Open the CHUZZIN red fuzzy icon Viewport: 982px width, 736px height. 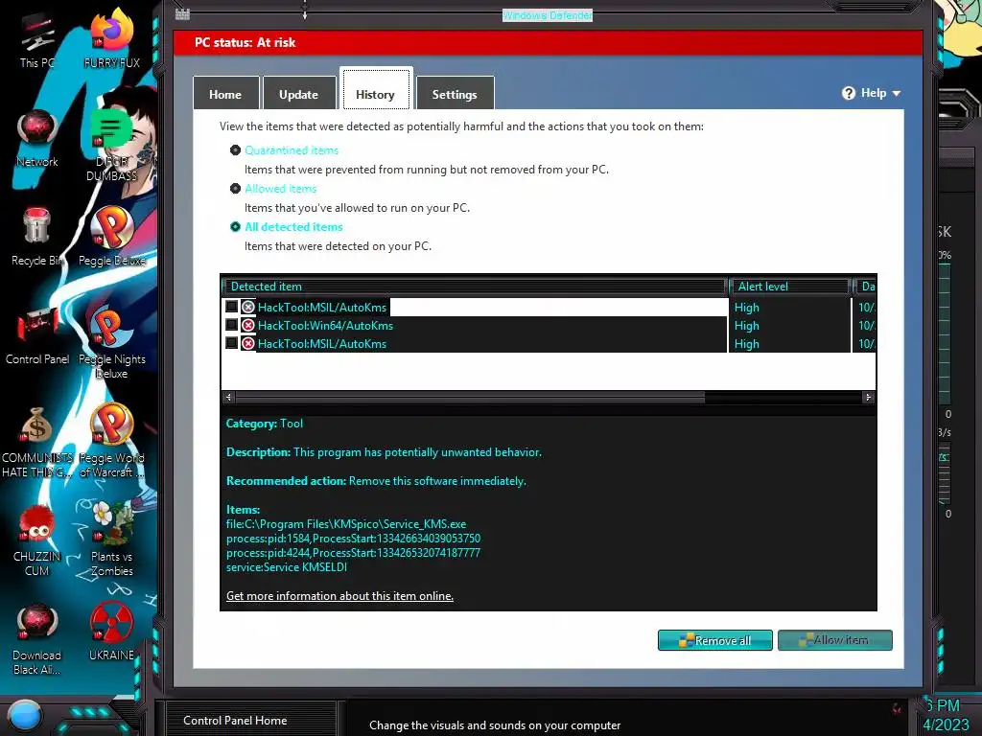pyautogui.click(x=37, y=540)
